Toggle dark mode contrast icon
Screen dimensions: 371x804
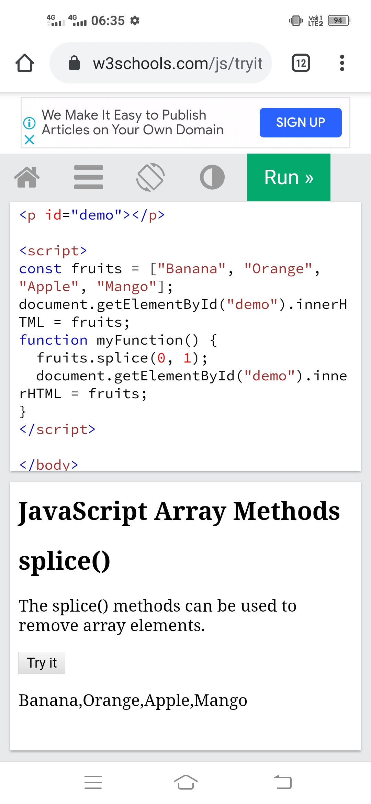(212, 177)
